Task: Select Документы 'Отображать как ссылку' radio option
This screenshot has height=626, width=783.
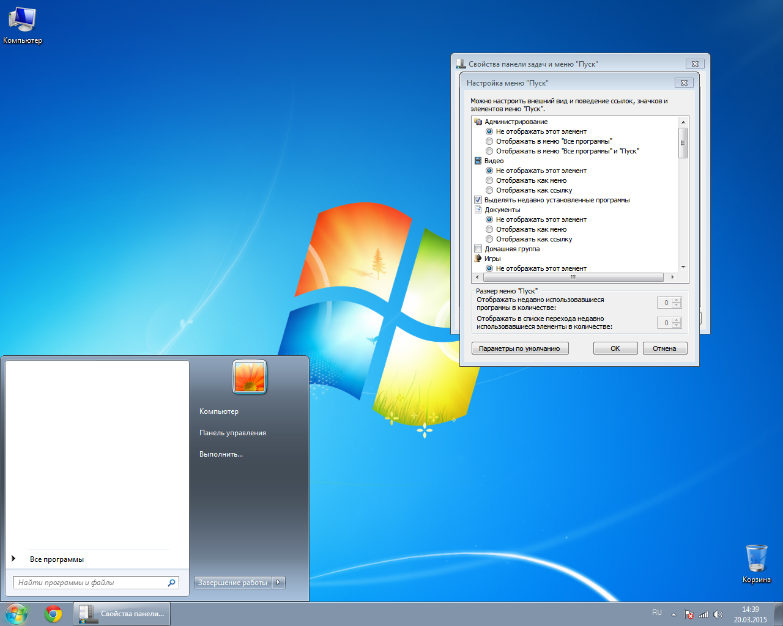Action: (489, 239)
